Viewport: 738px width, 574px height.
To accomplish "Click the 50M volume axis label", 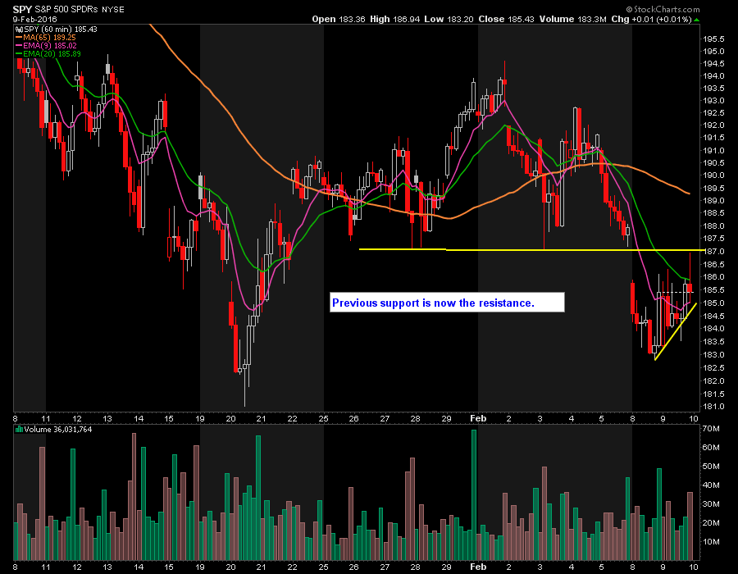I will pos(712,467).
